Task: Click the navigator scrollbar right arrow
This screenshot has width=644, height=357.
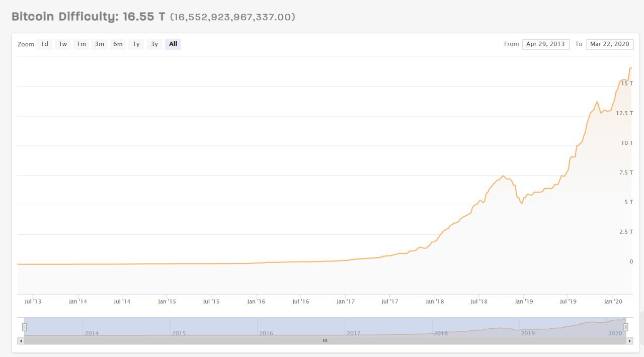Action: 629,340
